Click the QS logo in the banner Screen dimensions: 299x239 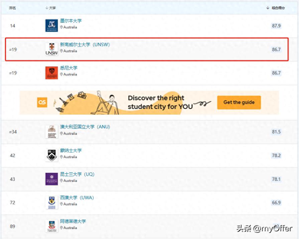(x=42, y=102)
